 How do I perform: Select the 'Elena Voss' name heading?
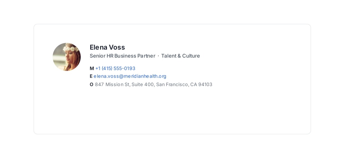click(x=107, y=47)
